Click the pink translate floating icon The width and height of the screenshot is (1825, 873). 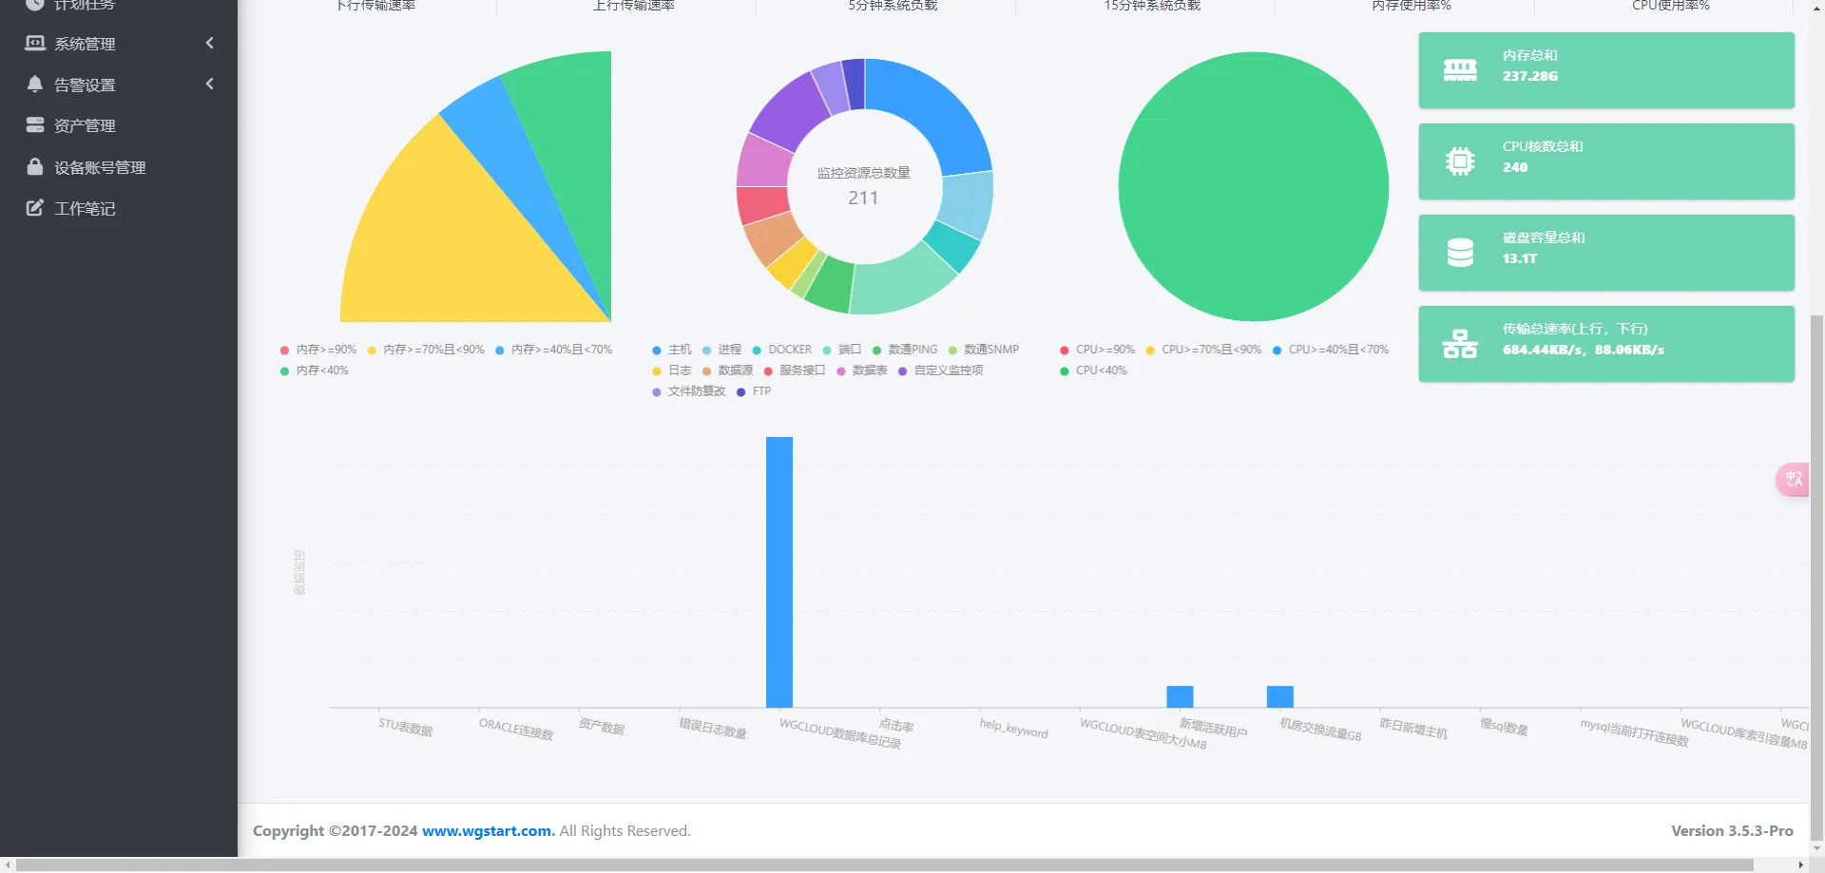coord(1794,479)
